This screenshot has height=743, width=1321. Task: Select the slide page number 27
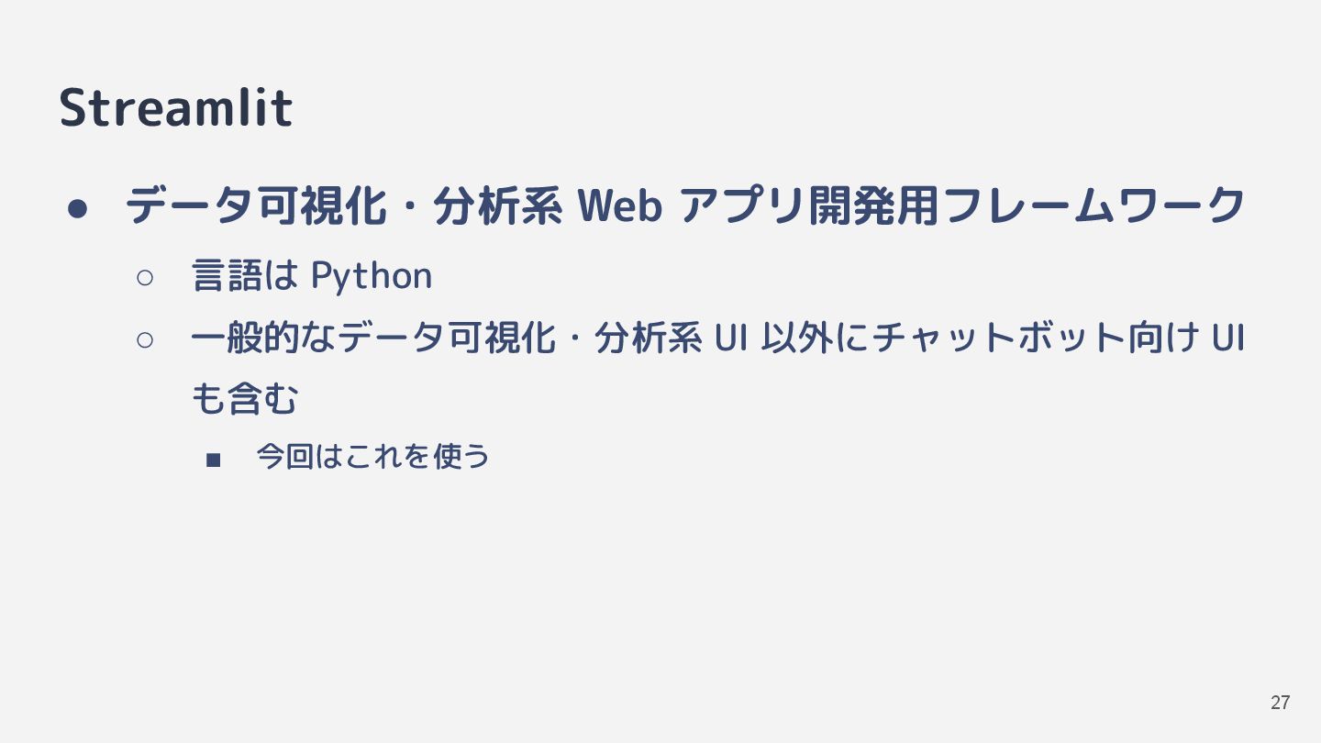coord(1280,704)
